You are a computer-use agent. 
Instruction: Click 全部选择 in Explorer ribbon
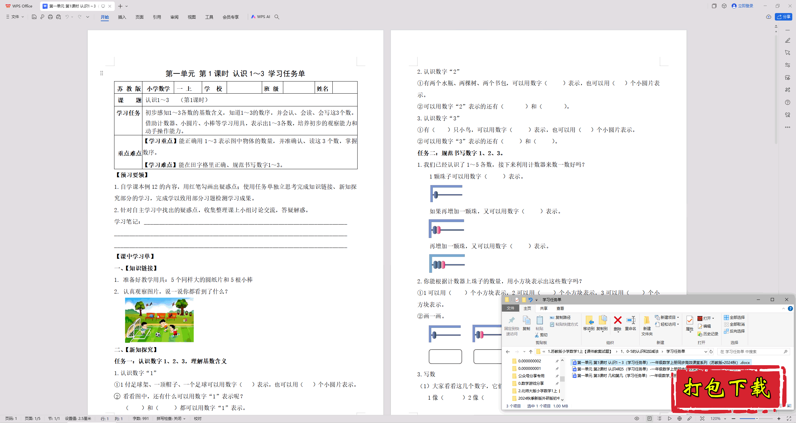(734, 318)
